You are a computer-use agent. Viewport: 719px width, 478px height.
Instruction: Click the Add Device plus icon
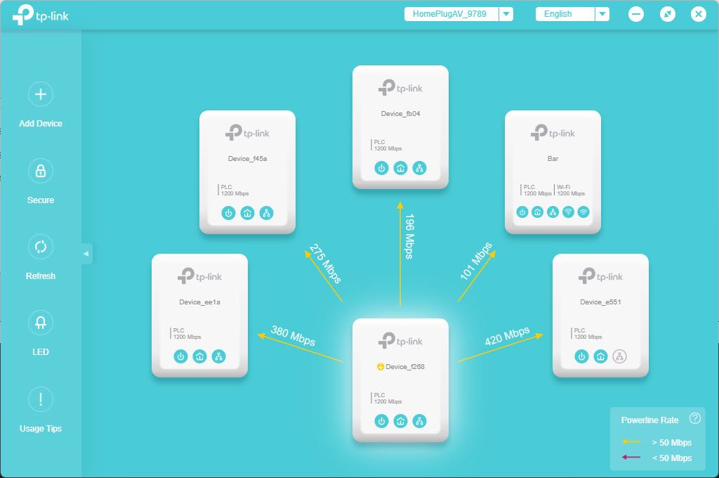coord(41,94)
